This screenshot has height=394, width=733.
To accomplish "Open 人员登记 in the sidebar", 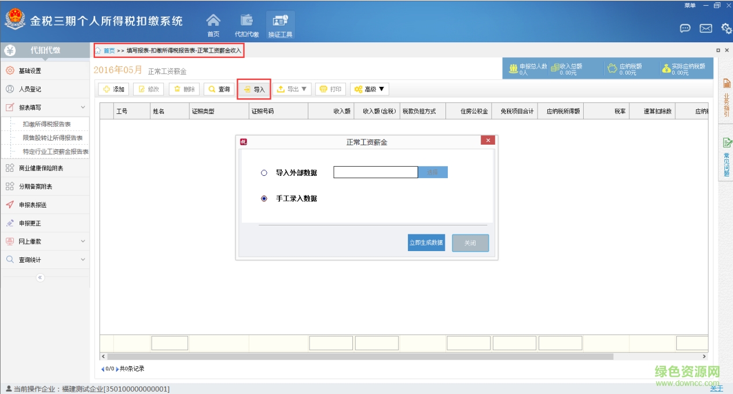I will [x=30, y=89].
